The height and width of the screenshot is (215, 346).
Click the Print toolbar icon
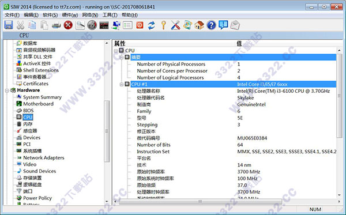pos(57,25)
